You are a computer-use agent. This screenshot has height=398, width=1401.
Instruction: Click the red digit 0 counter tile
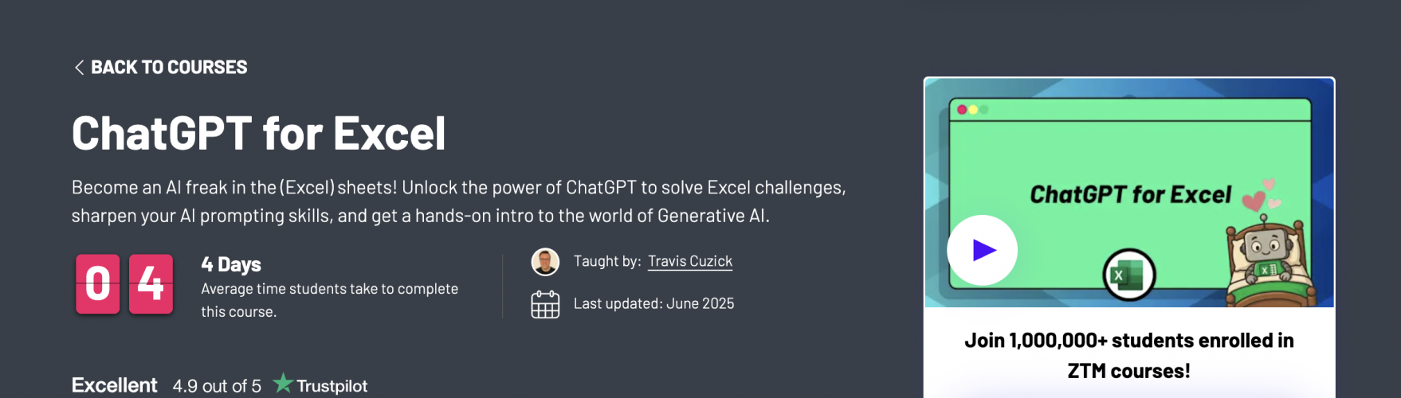(98, 284)
